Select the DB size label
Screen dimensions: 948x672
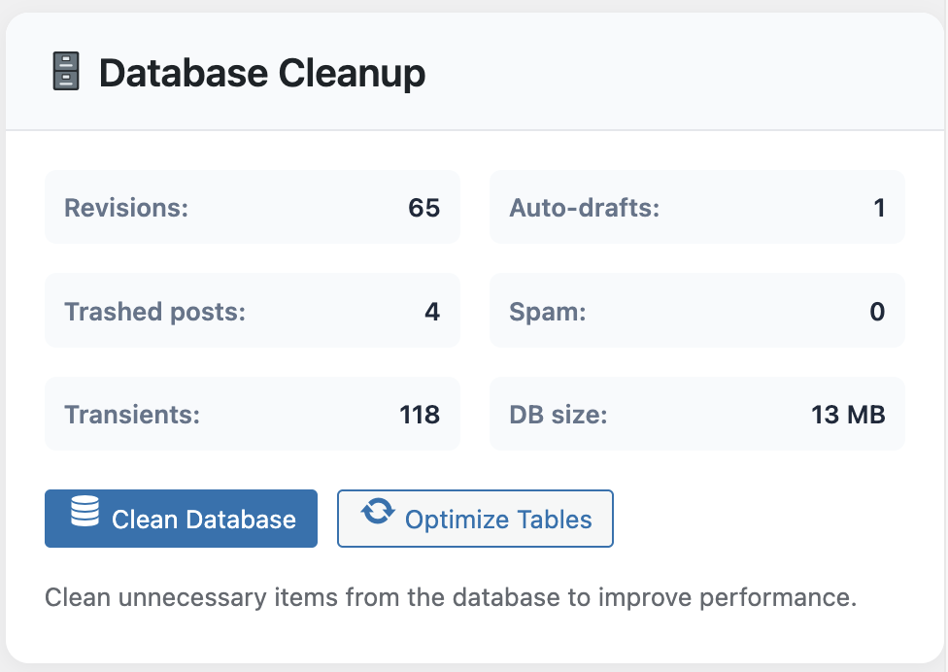pos(559,416)
